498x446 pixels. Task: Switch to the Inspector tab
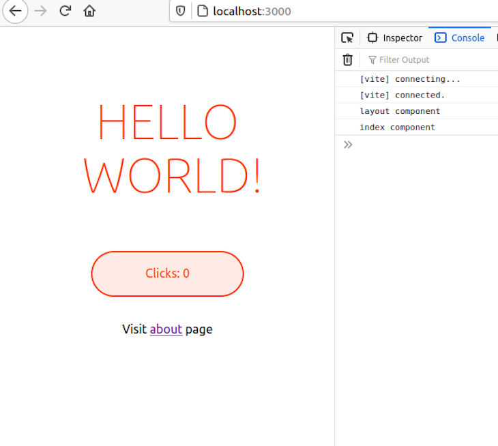[395, 38]
